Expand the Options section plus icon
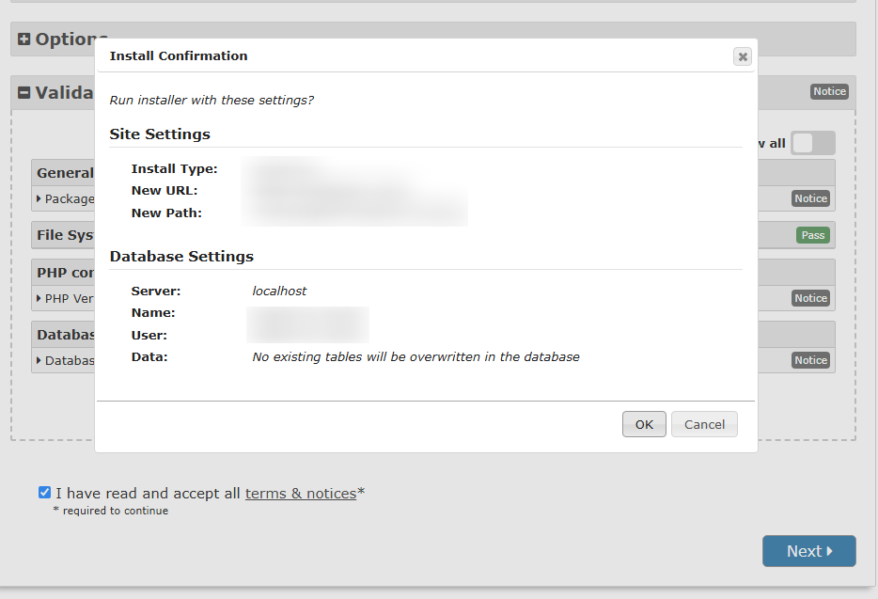The width and height of the screenshot is (878, 599). click(x=24, y=39)
